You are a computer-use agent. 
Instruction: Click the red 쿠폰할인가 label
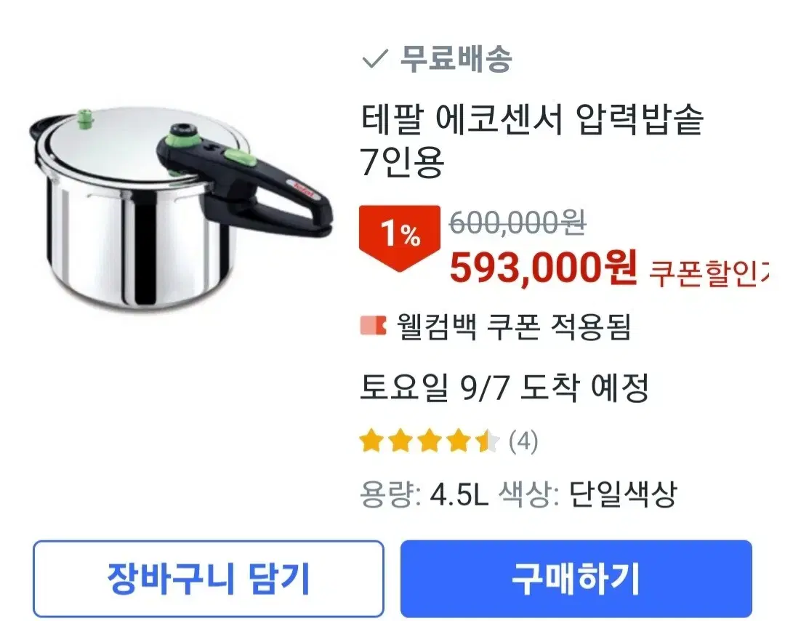[x=709, y=273]
